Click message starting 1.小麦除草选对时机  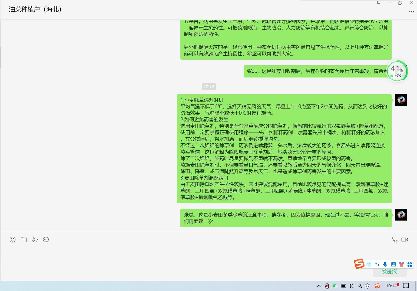[284, 148]
